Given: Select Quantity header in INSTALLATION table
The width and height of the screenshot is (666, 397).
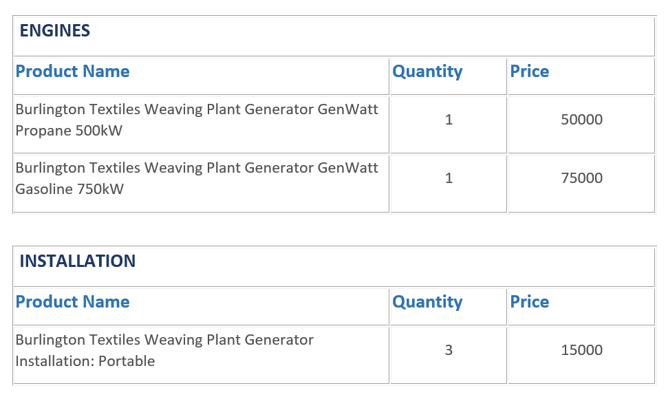Looking at the screenshot, I should (427, 302).
